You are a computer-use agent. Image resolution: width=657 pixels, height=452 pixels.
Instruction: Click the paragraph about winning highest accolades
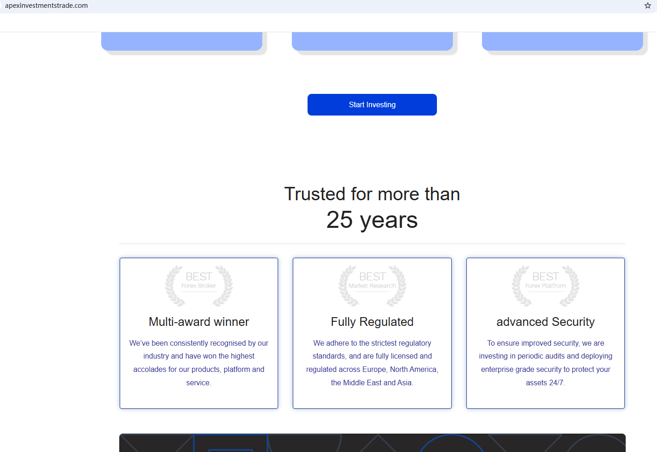click(199, 363)
